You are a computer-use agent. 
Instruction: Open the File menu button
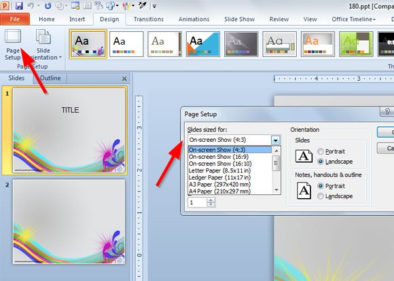15,19
